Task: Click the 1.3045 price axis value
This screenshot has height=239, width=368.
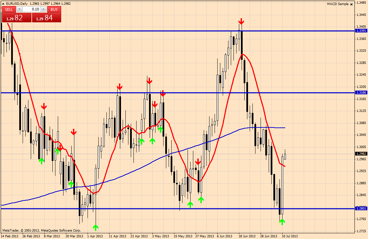Action: tap(362, 135)
